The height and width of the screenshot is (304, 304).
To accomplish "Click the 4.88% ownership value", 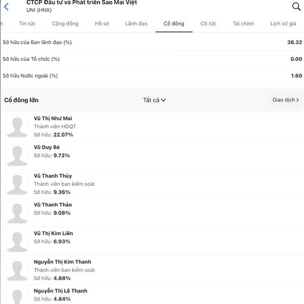I will [62, 278].
